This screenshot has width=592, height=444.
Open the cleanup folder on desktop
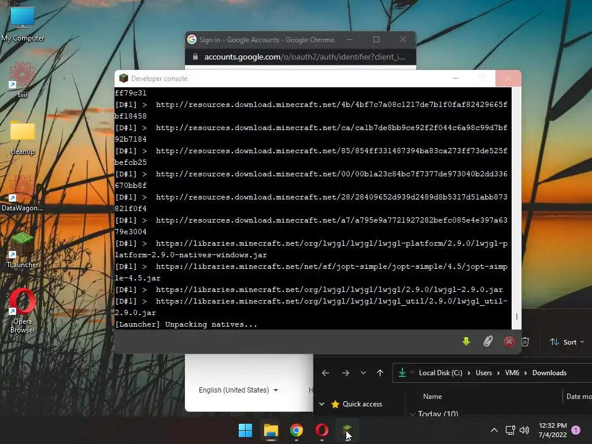tap(23, 138)
